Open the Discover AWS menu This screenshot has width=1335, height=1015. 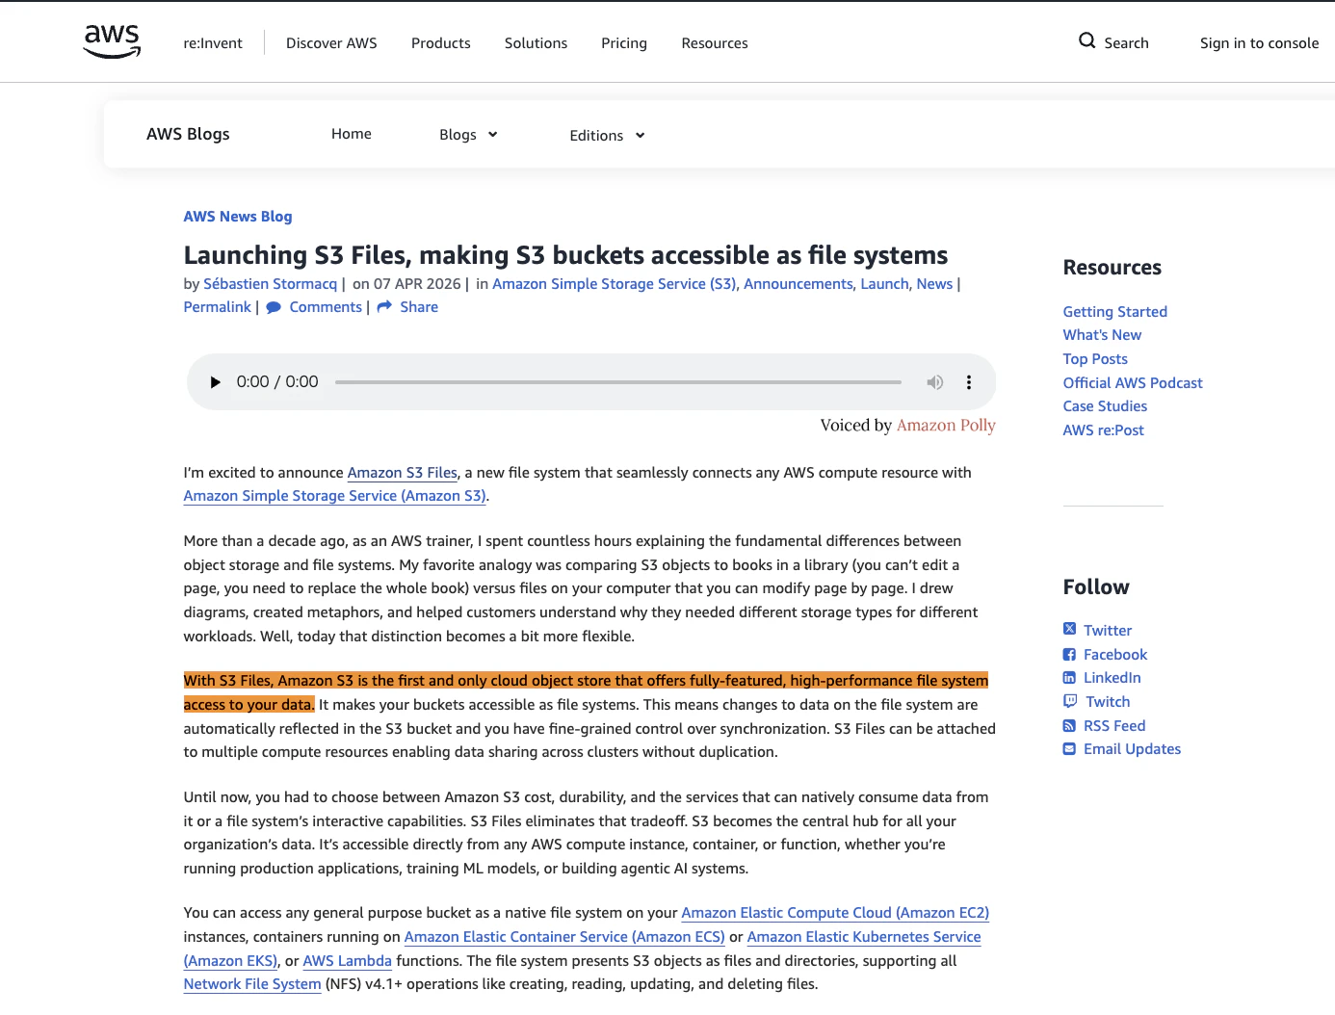(331, 43)
